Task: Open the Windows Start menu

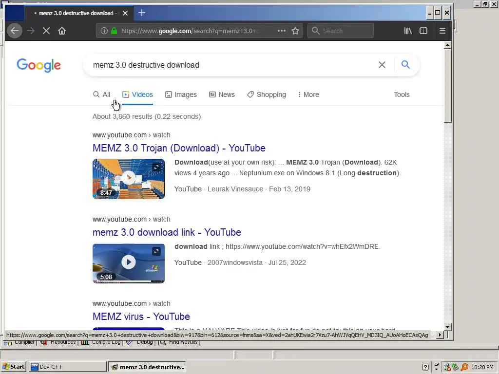Action: pyautogui.click(x=13, y=367)
